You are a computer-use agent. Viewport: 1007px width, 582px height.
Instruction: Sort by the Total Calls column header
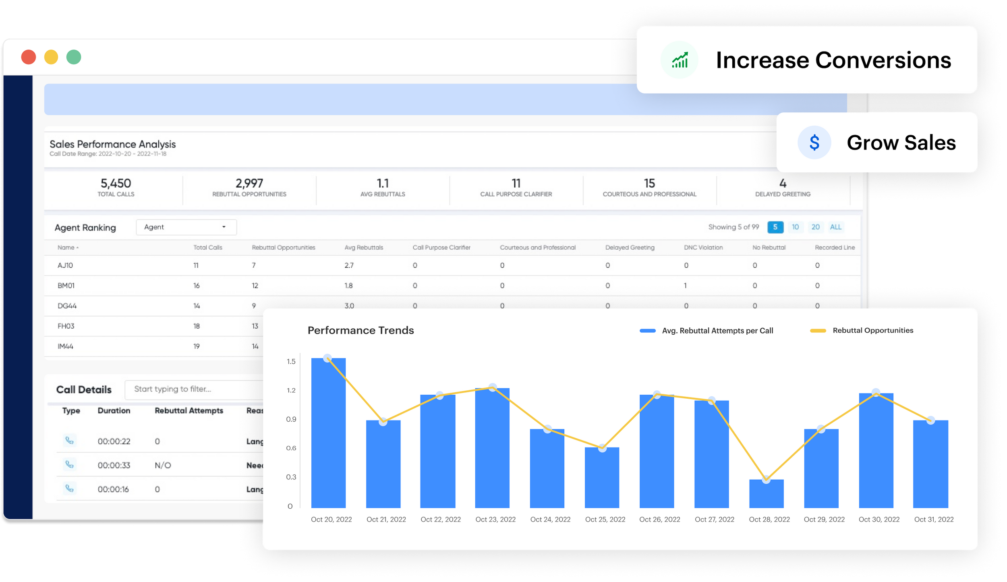click(207, 248)
